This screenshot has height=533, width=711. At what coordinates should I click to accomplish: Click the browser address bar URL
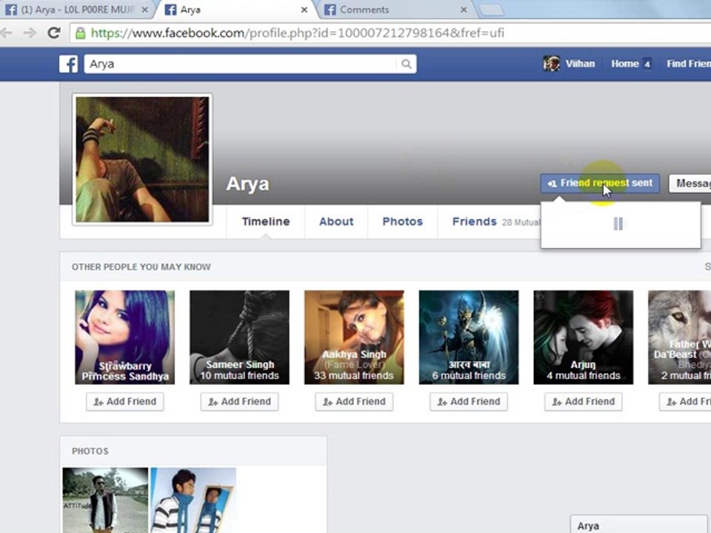[x=297, y=33]
